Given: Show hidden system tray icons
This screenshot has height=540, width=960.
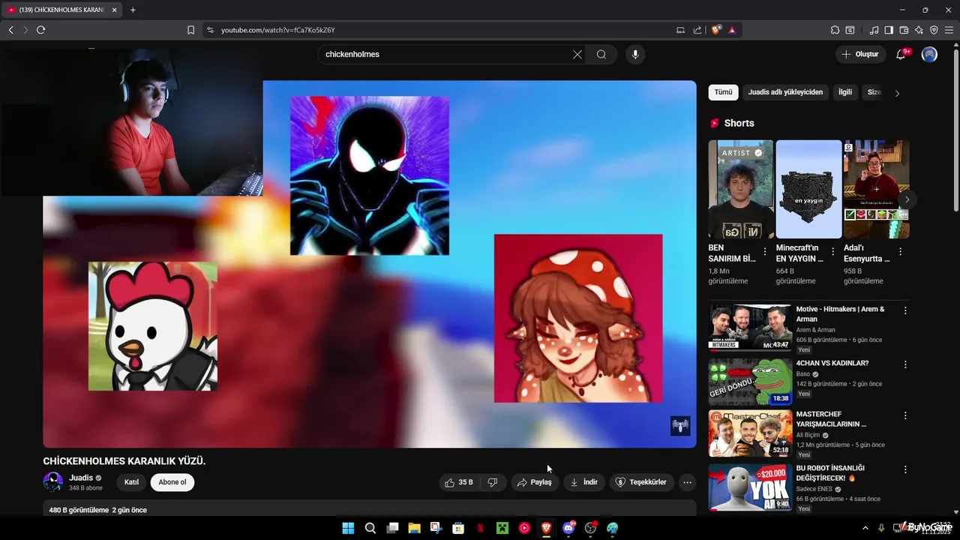Looking at the screenshot, I should [865, 528].
